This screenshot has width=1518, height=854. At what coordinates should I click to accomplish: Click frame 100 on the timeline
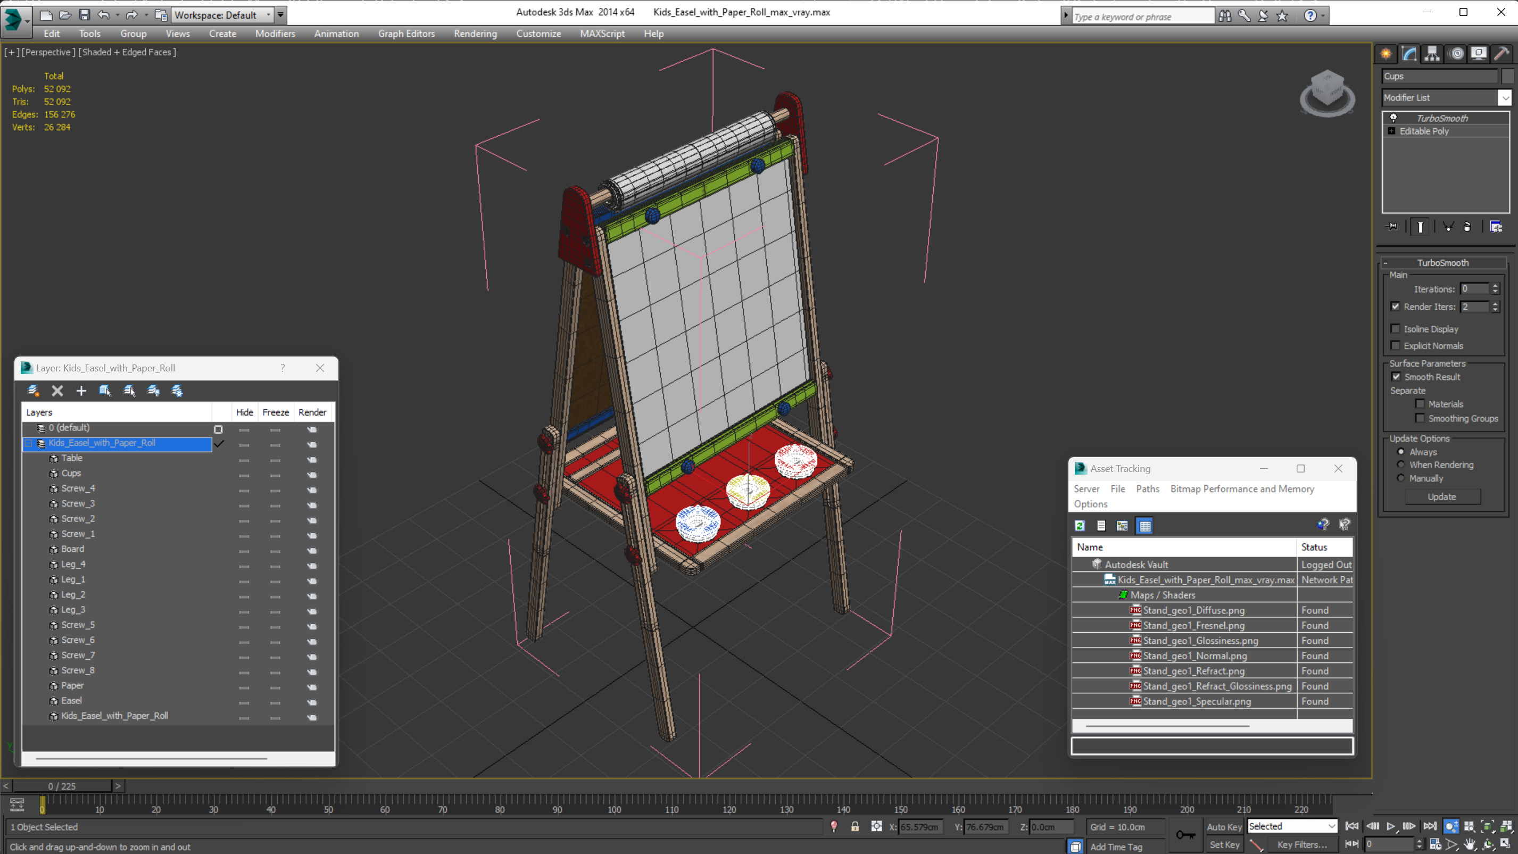[614, 800]
